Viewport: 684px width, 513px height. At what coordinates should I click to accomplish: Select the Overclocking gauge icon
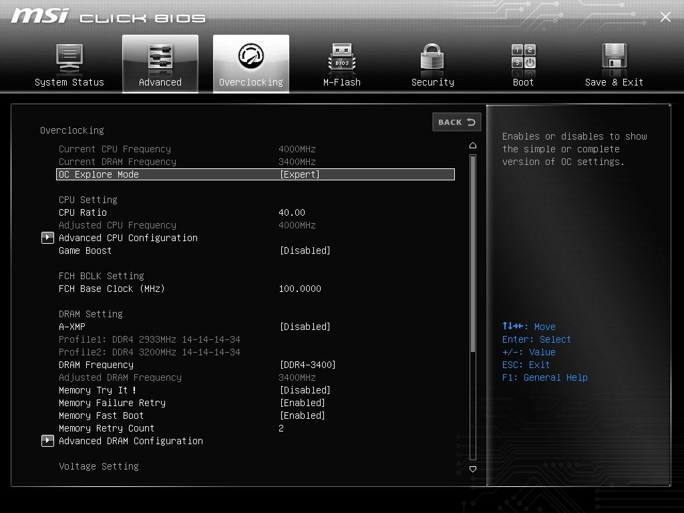(251, 56)
